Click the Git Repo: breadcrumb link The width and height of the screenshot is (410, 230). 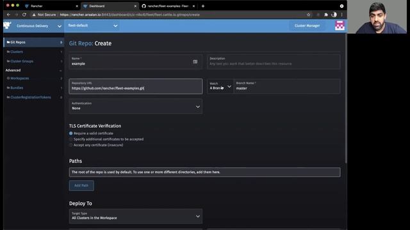pyautogui.click(x=81, y=43)
